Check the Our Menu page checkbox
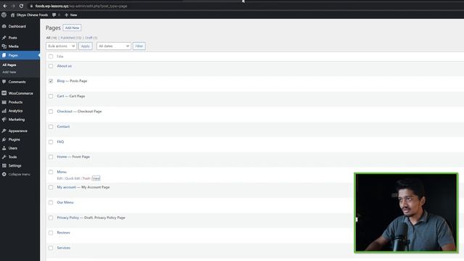The width and height of the screenshot is (464, 261). coord(51,202)
